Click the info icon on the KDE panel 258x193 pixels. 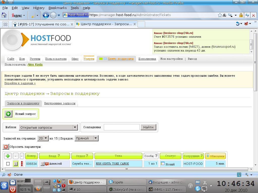[190, 186]
